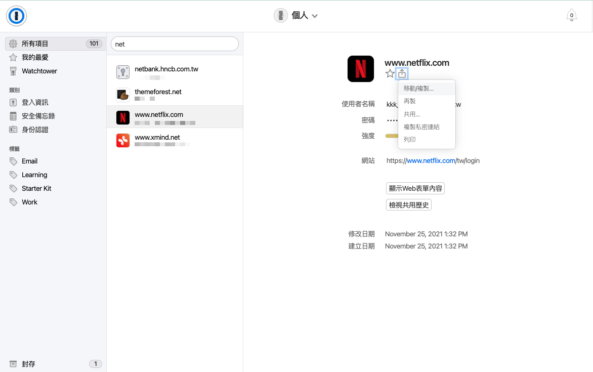Click the search field containing net
This screenshot has width=593, height=372.
point(175,44)
